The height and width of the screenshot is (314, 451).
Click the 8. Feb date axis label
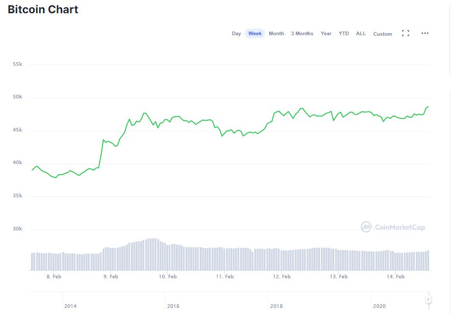click(x=54, y=277)
